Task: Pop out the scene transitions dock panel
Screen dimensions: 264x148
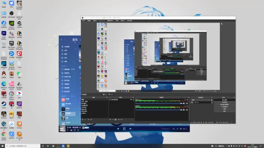Action: 212,97
